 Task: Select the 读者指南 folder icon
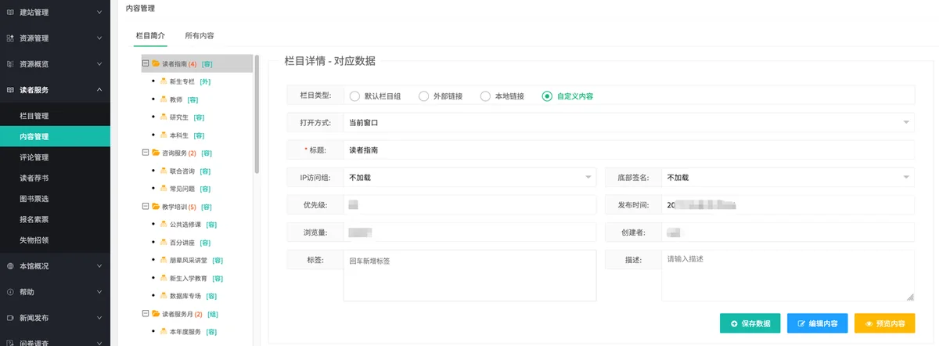[156, 63]
